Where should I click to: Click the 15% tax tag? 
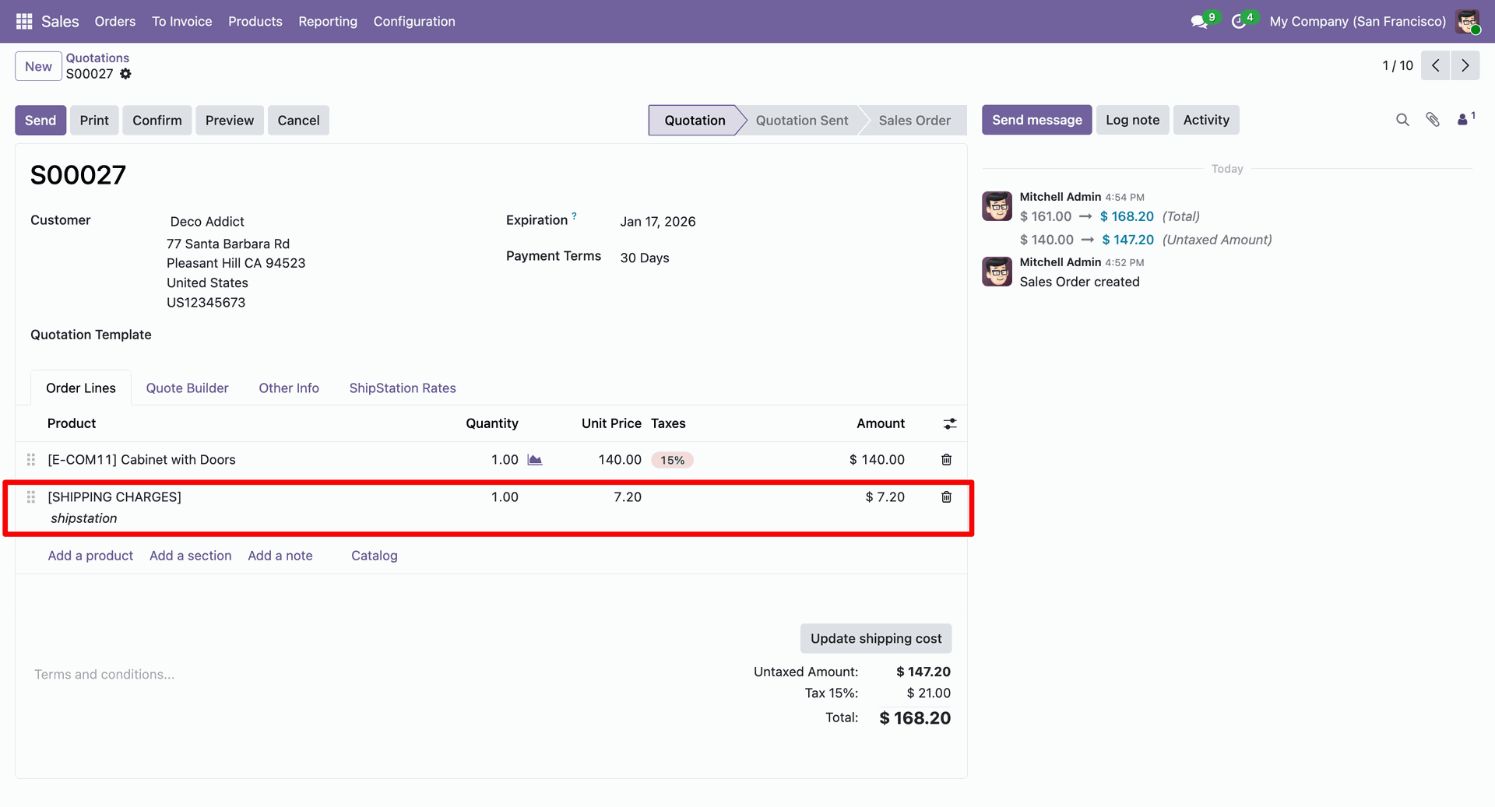[672, 460]
